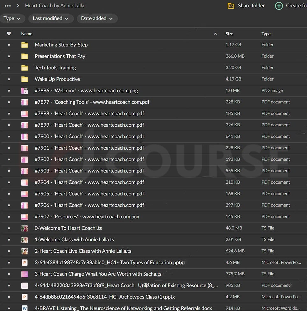Viewport: 307px width, 311px height.
Task: Toggle favorite dot for 0-Welcome To Heart Coach!.ts
Action: pyautogui.click(x=9, y=228)
